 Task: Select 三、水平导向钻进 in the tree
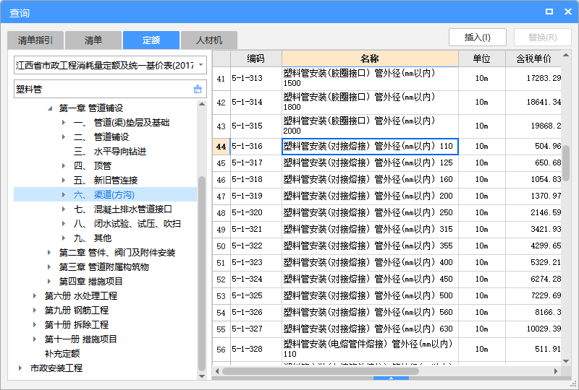pos(110,151)
